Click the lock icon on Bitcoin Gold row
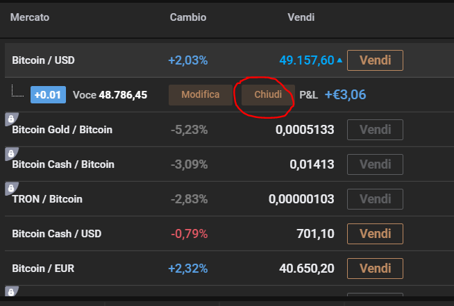Screen dimensions: 454x306 click(11, 119)
